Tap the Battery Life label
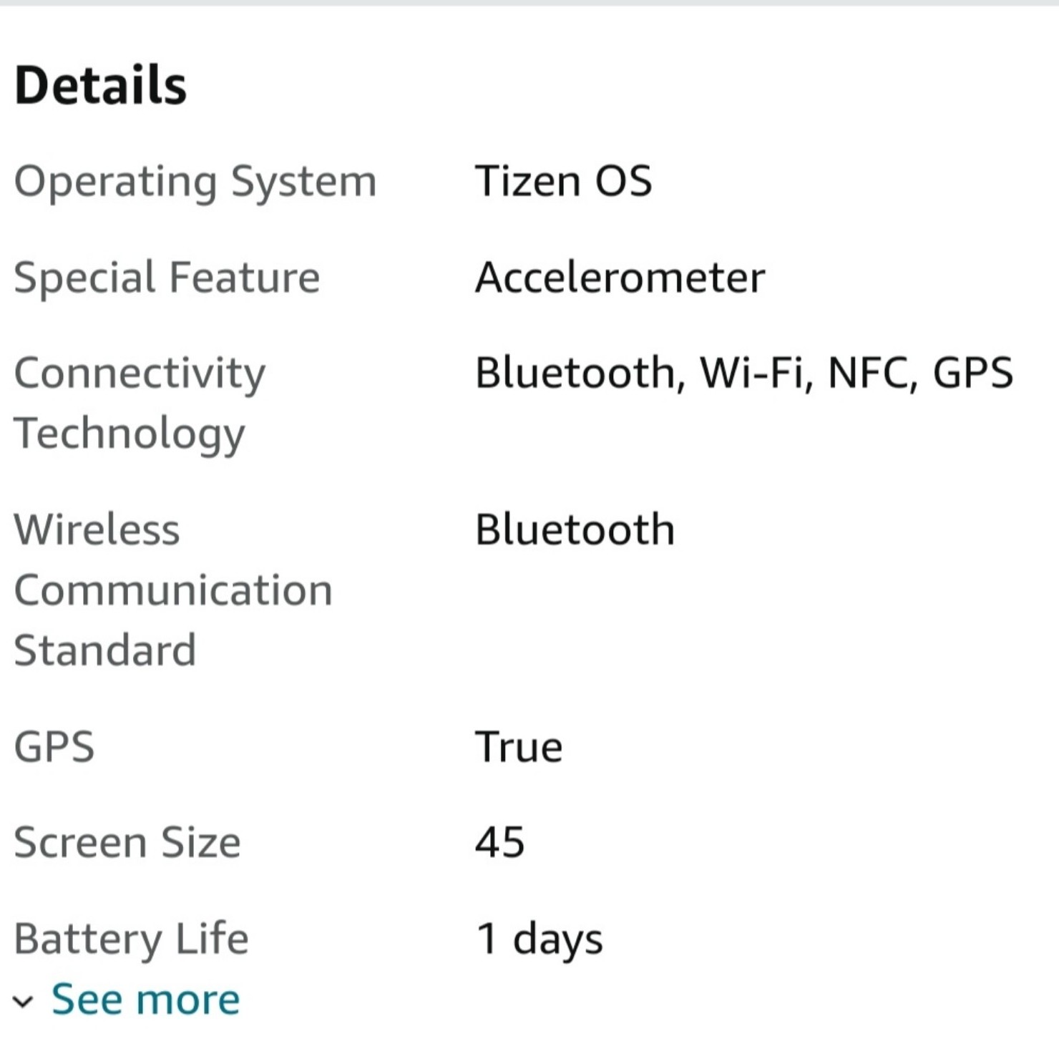The height and width of the screenshot is (1059, 1059). coord(132,940)
